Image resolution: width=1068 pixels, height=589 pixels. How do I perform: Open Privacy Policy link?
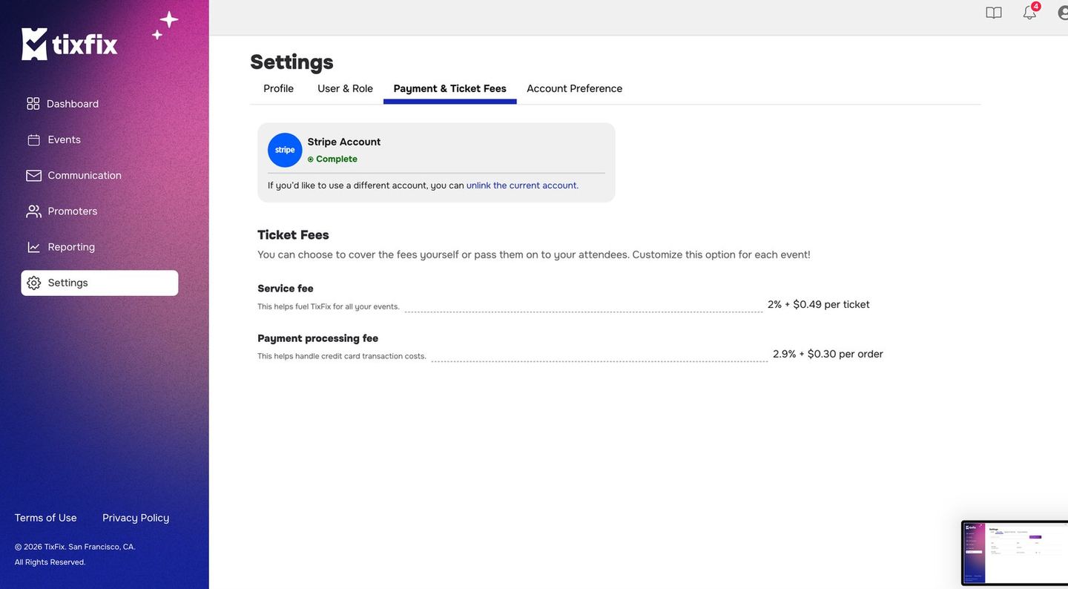(136, 518)
